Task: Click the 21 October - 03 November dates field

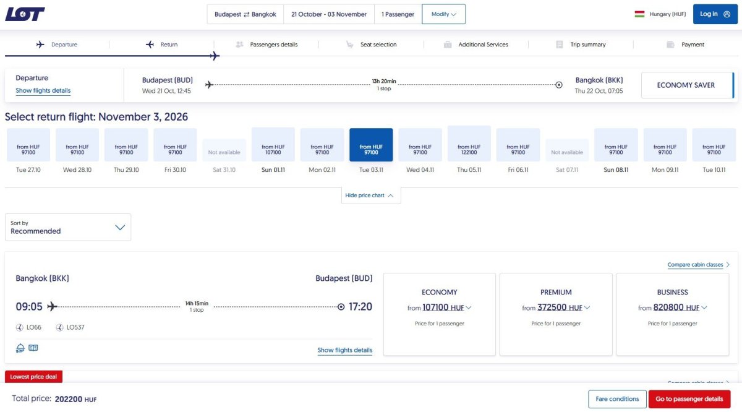Action: point(329,14)
